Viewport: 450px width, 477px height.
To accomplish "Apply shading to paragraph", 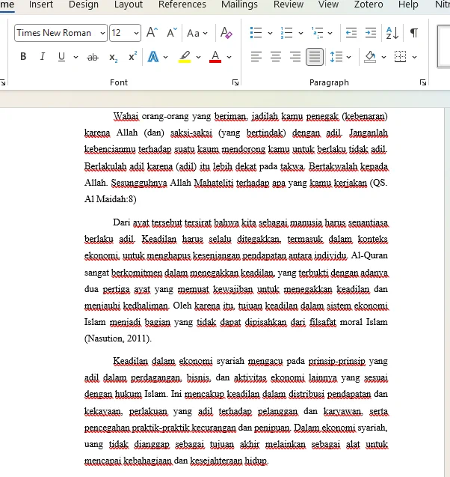I will point(370,57).
